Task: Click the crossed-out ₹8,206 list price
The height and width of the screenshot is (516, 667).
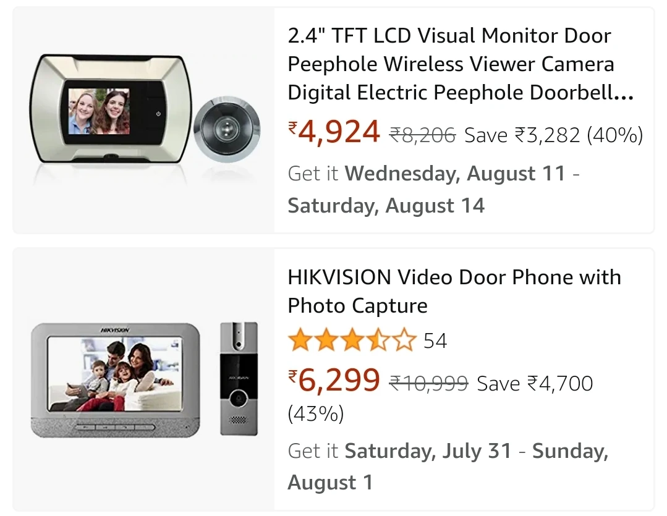Action: 422,134
